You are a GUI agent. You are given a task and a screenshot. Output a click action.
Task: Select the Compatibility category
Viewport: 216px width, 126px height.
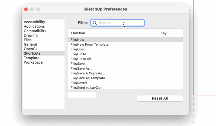35,31
